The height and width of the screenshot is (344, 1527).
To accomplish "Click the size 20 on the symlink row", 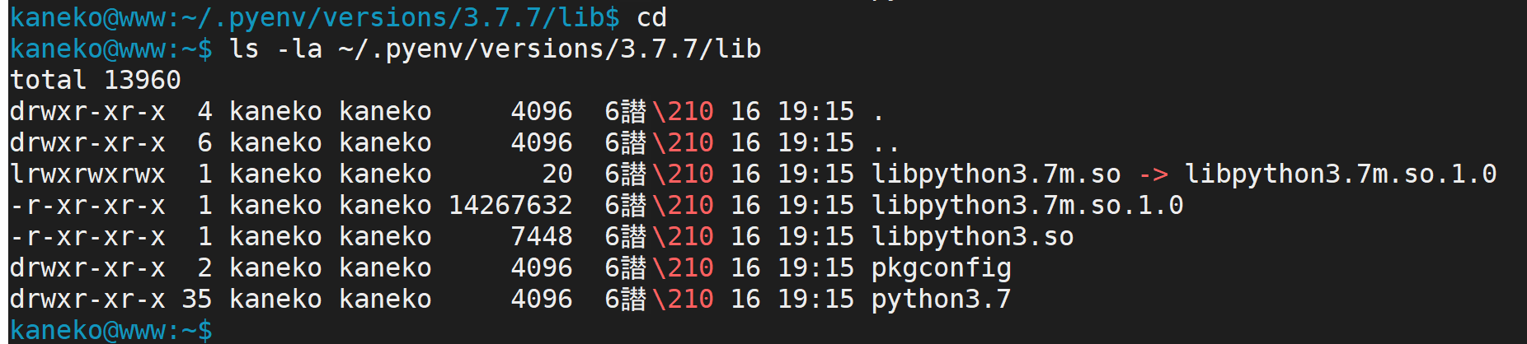I will [x=557, y=174].
